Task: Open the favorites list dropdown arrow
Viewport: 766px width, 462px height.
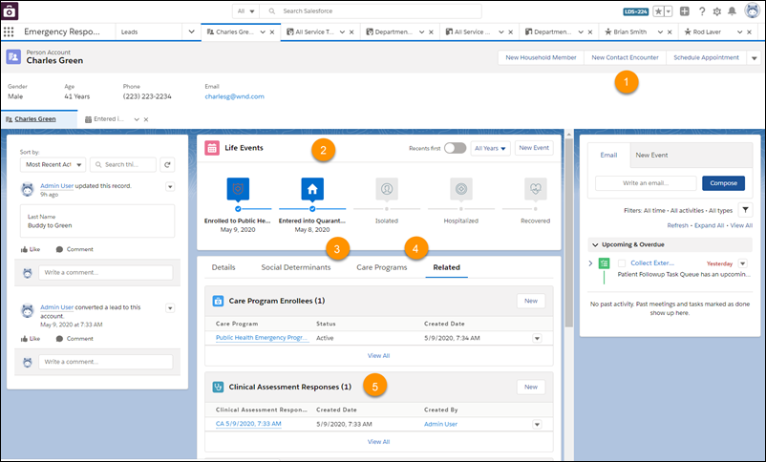Action: click(x=669, y=11)
